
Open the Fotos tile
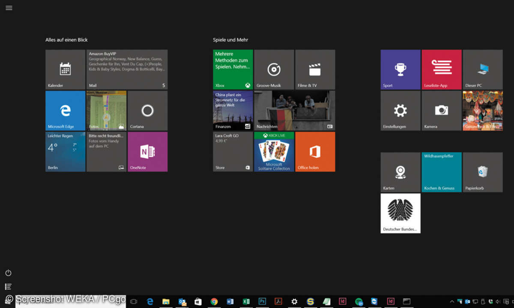[x=107, y=110]
